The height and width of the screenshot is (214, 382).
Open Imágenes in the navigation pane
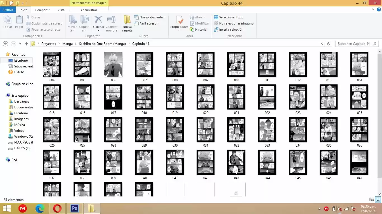point(21,119)
